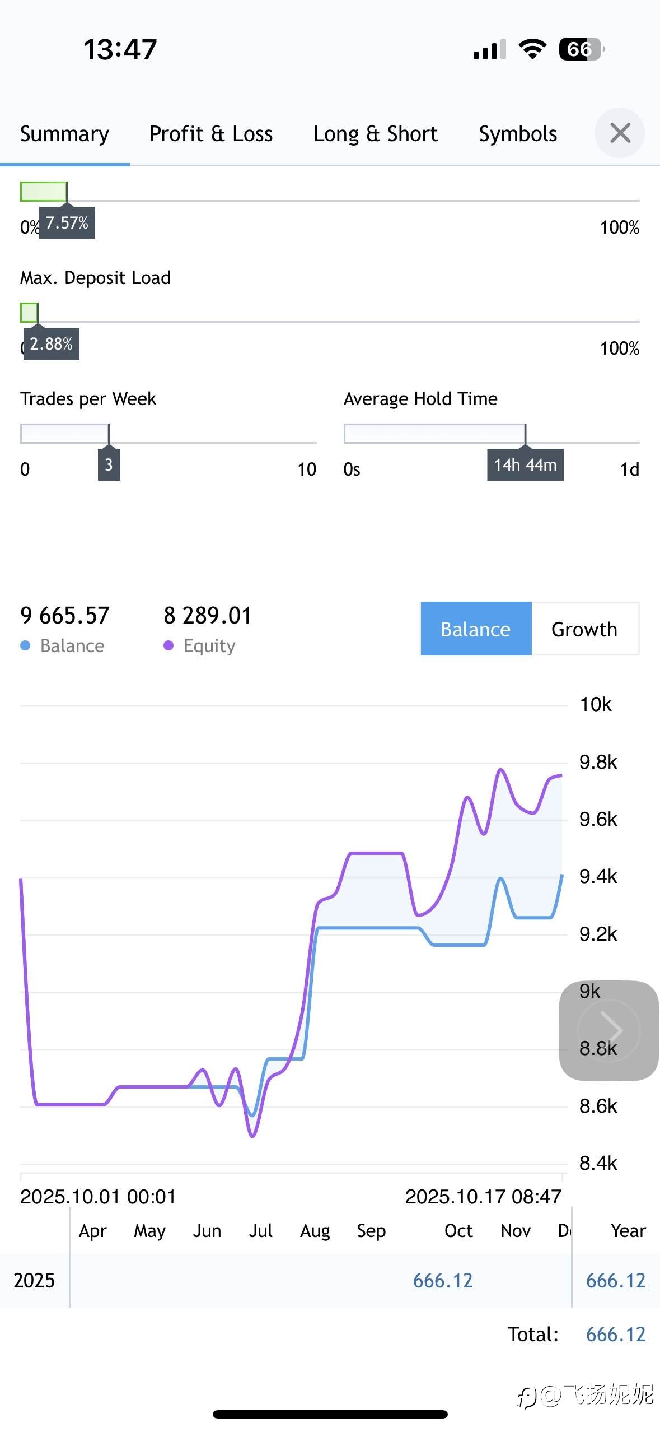660x1432 pixels.
Task: Open the Profit & Loss tab
Action: pyautogui.click(x=211, y=134)
